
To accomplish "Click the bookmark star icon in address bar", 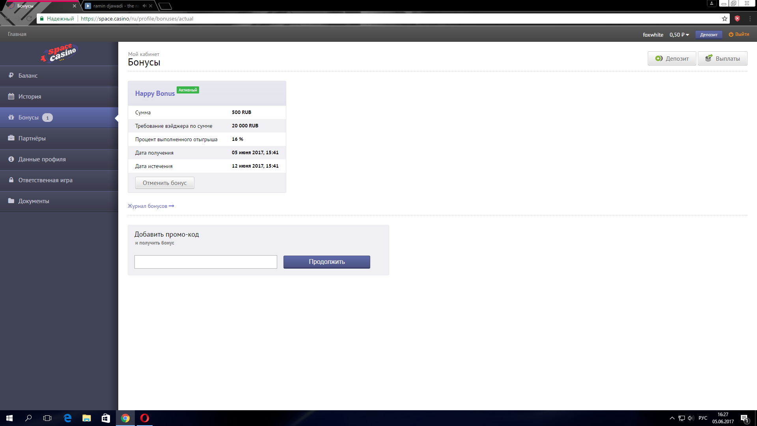I will point(725,19).
